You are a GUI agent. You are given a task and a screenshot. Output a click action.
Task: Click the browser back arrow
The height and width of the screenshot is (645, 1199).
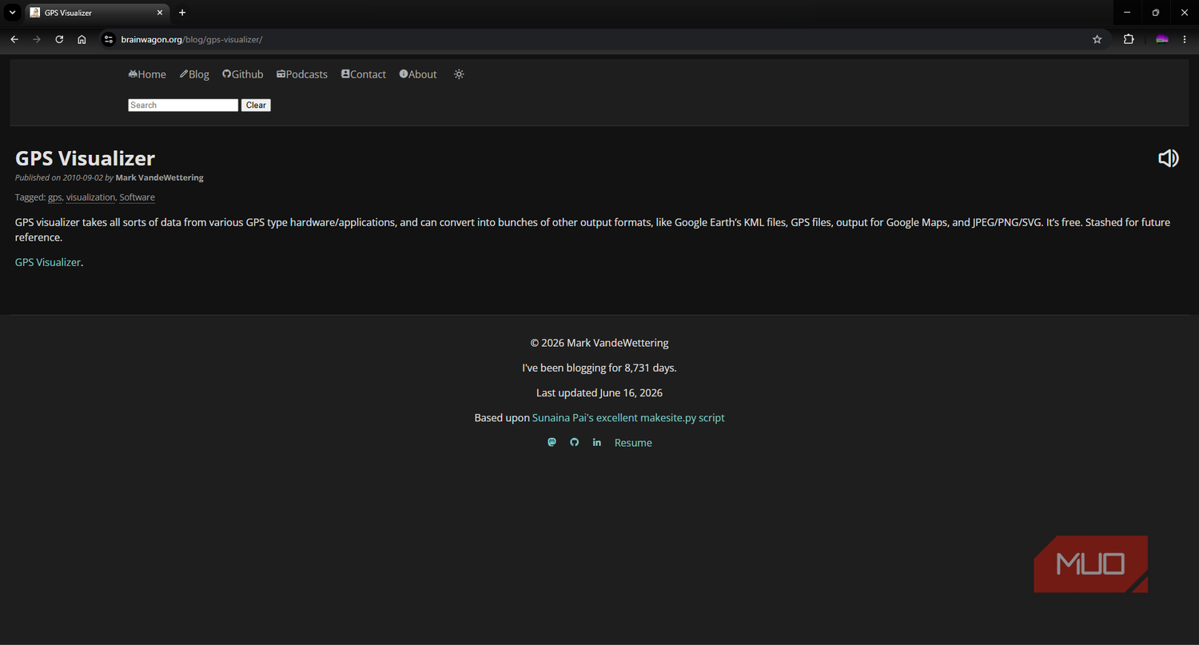tap(14, 39)
